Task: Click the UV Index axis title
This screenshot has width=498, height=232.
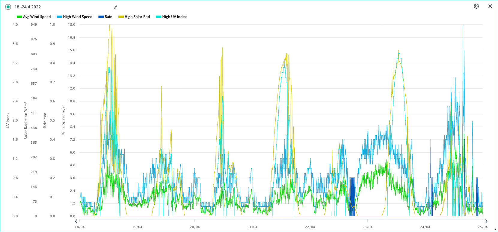Action: pos(8,120)
